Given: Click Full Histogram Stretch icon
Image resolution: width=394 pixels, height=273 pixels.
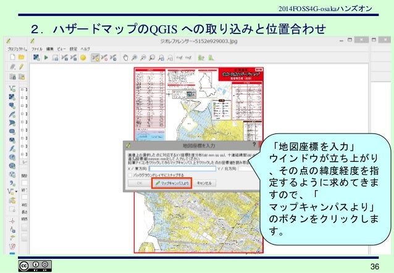Looking at the screenshot, I should (x=201, y=58).
